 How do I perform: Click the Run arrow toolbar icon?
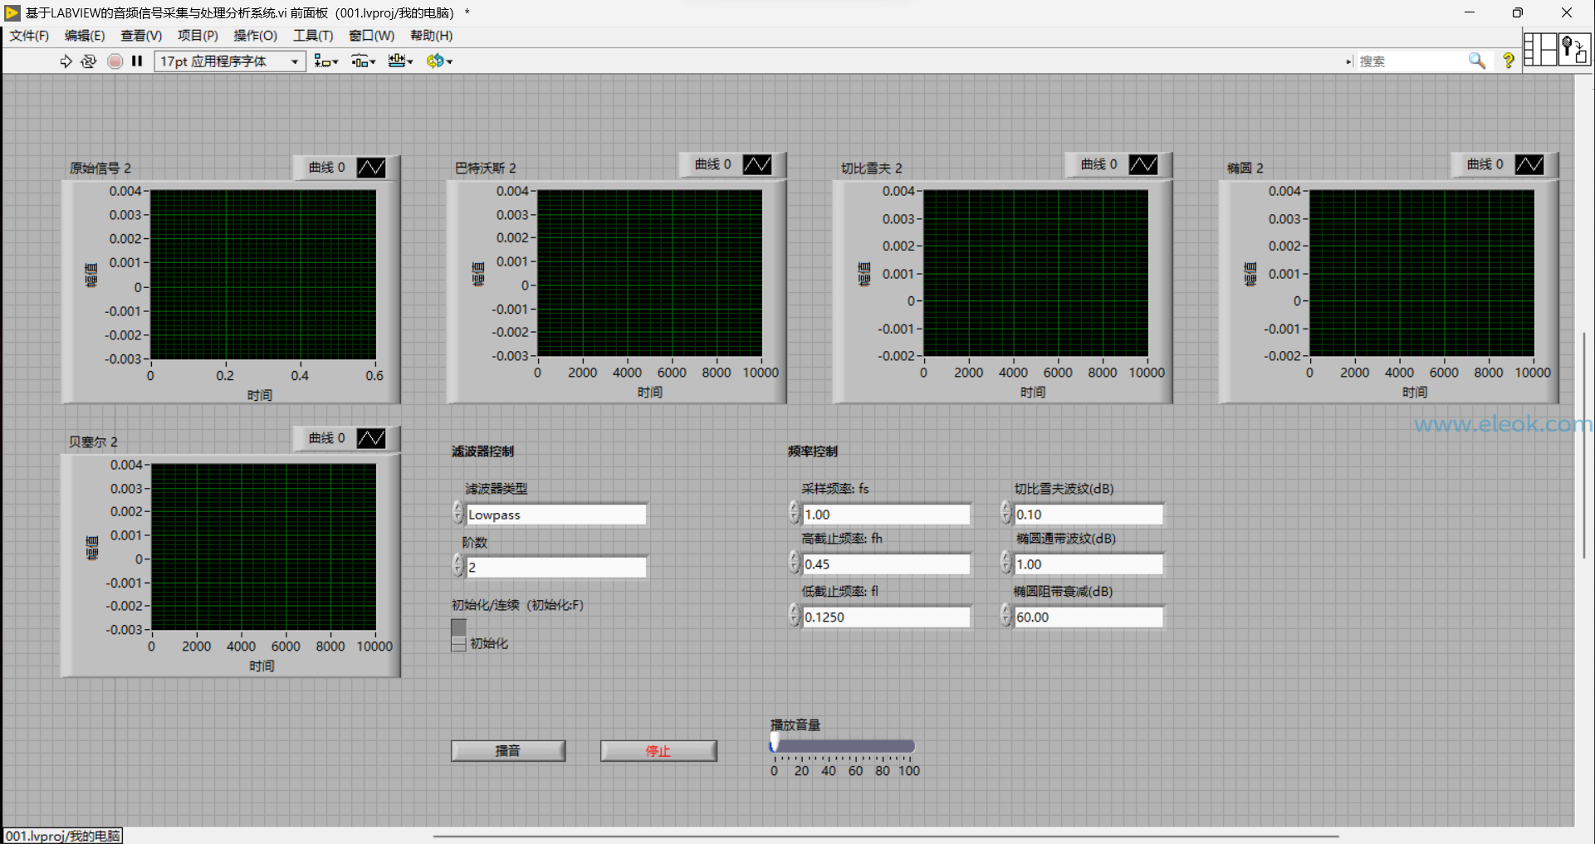click(66, 61)
